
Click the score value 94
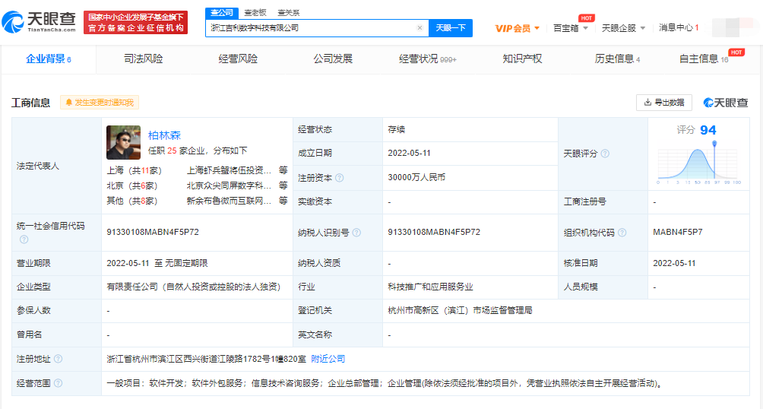(708, 130)
